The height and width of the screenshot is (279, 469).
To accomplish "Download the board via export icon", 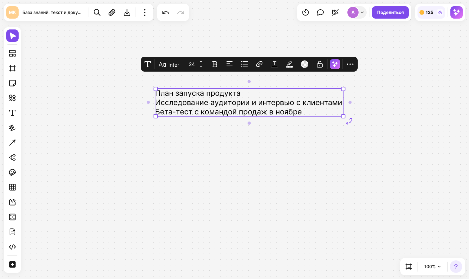I will pyautogui.click(x=127, y=12).
